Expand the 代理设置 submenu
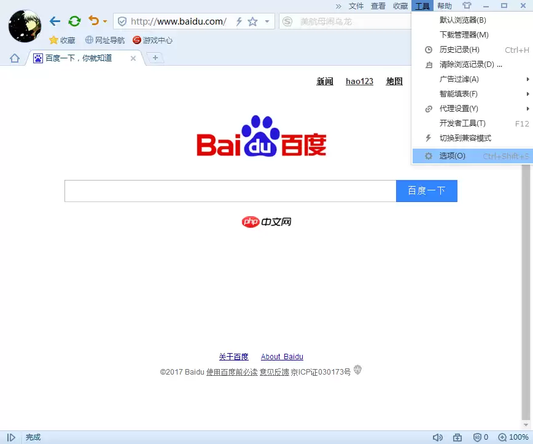 coord(459,109)
